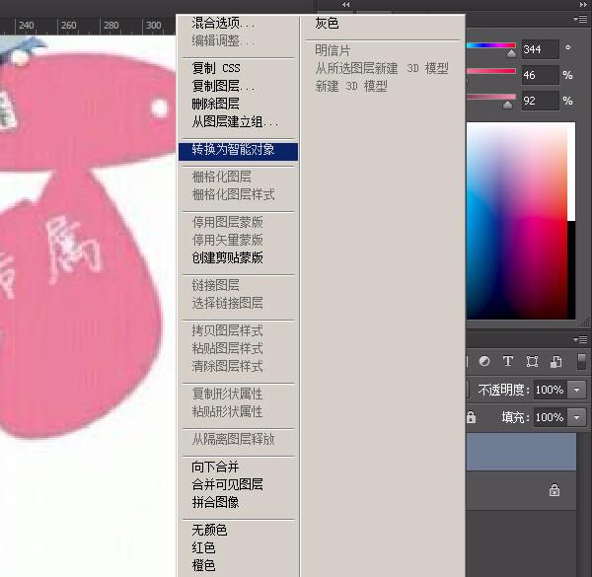Toggle the layer filter on/off switch
592x577 pixels.
tap(581, 362)
